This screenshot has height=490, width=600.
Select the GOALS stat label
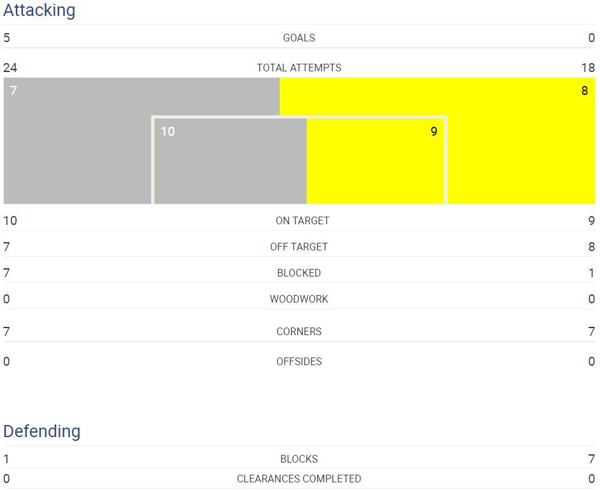tap(299, 38)
